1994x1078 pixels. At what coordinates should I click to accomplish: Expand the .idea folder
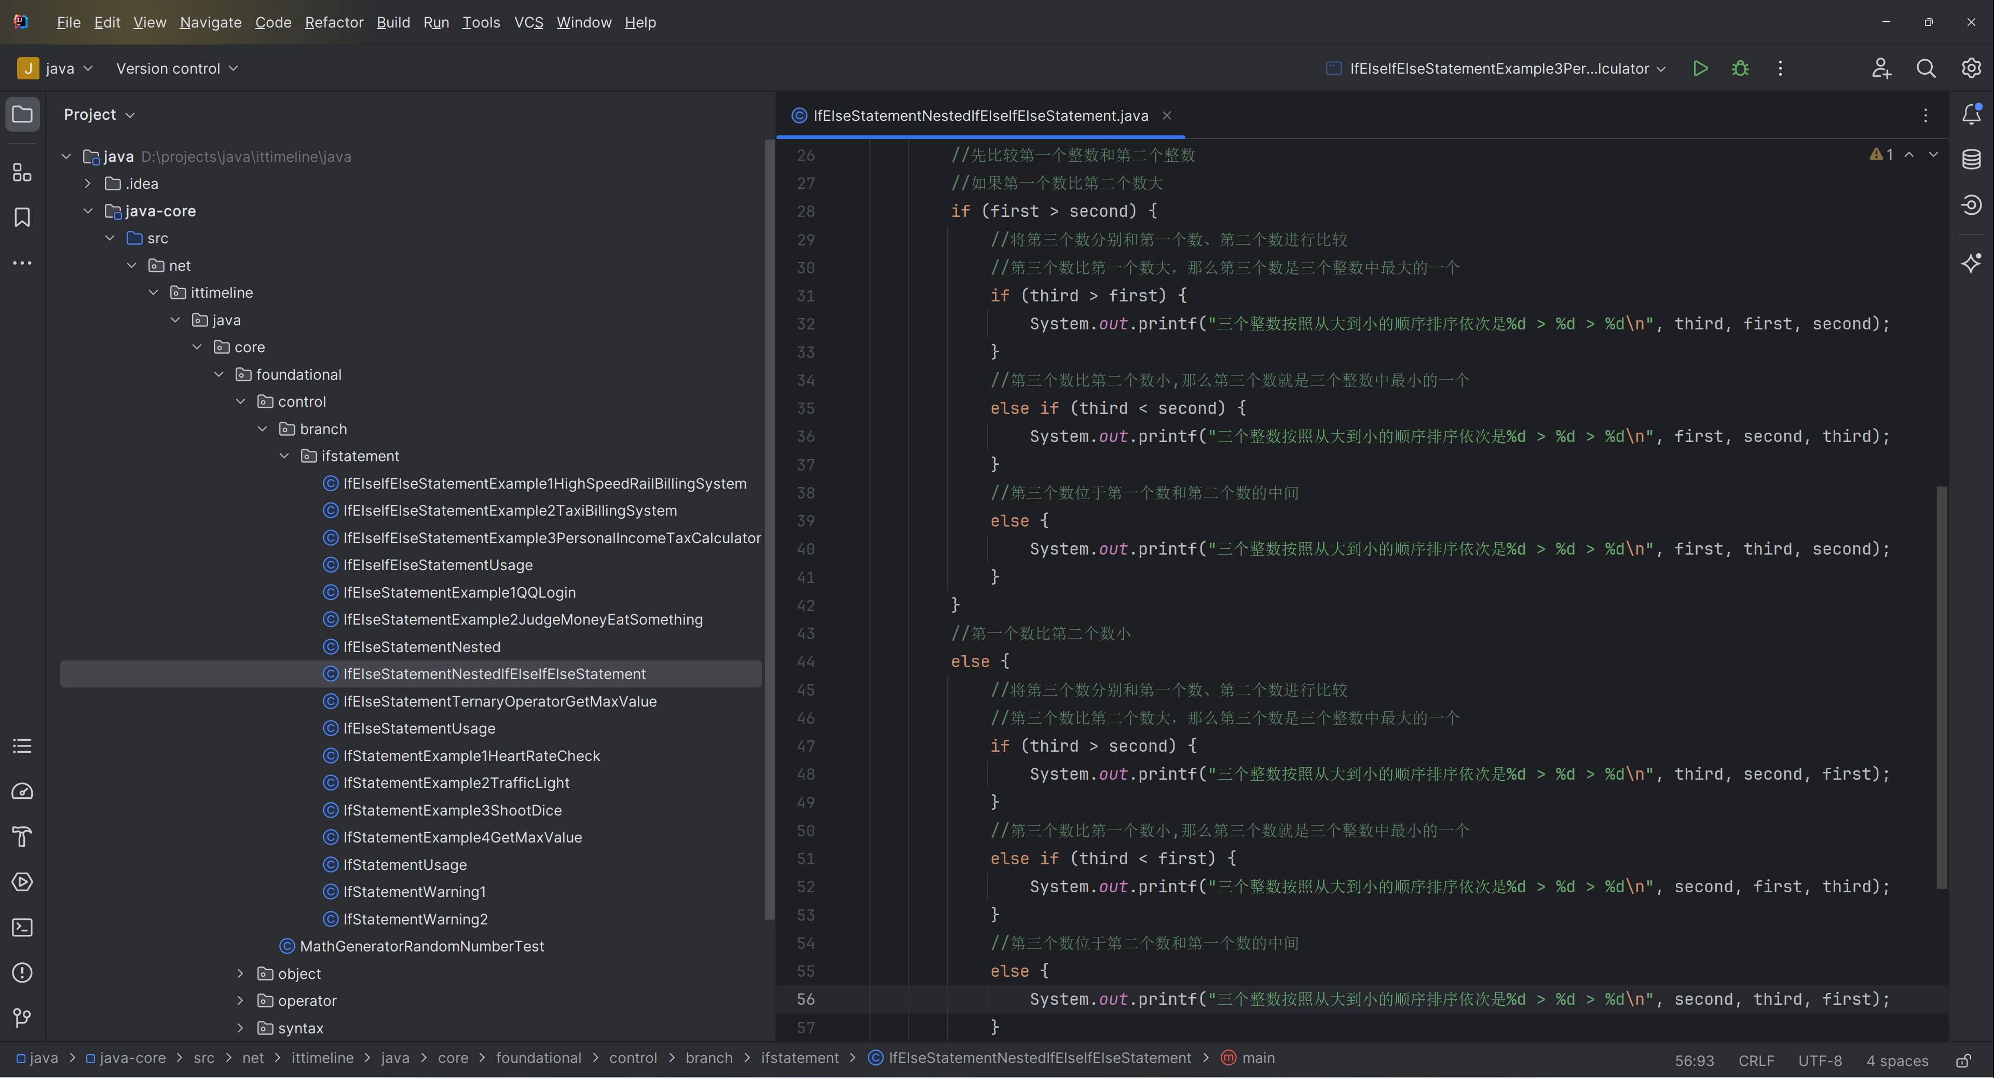[88, 184]
